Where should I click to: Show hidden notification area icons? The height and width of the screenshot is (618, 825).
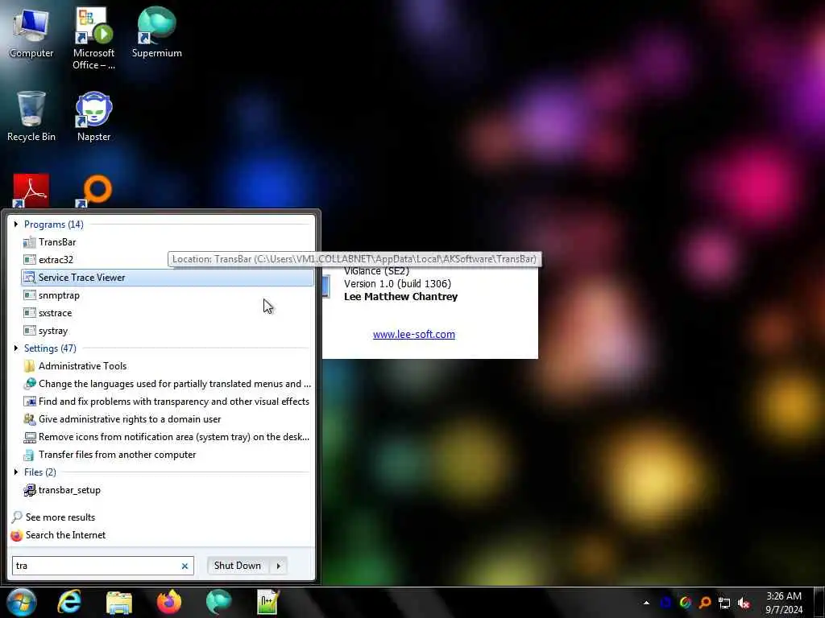[646, 603]
